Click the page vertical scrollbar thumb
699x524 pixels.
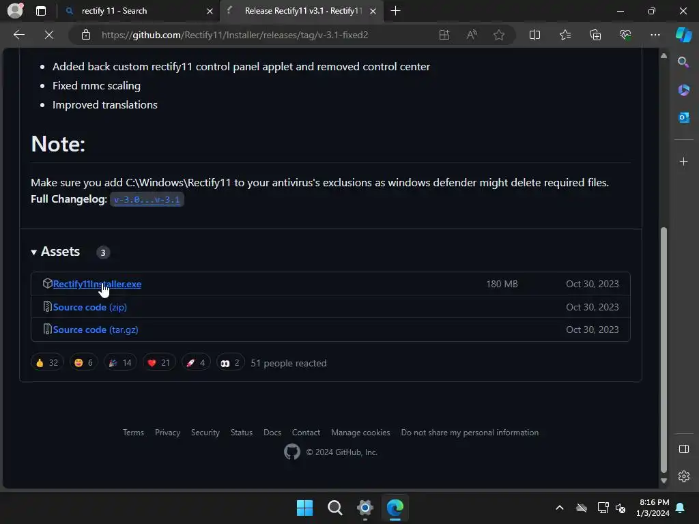pos(664,350)
